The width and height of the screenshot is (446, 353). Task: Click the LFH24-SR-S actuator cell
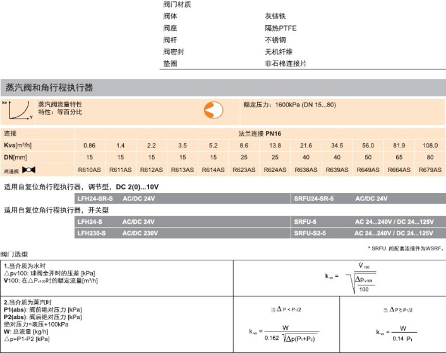(x=95, y=199)
